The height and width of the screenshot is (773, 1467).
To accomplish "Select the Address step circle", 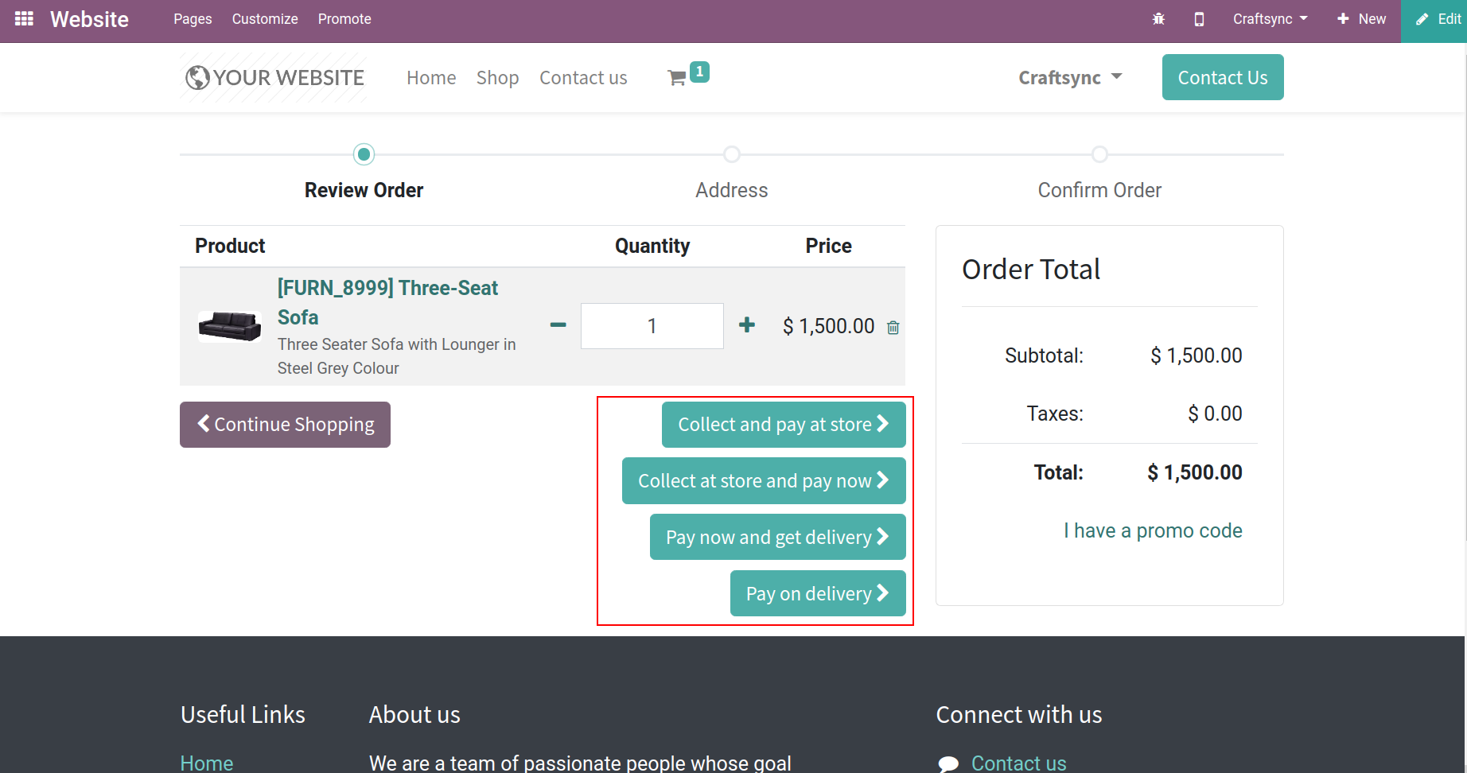I will [x=732, y=154].
